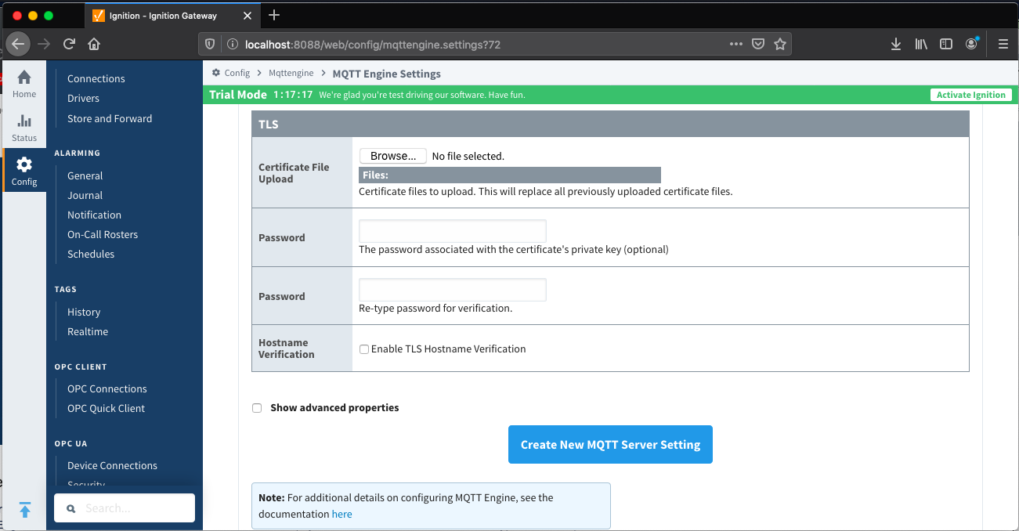
Task: Follow the documentation 'here' link
Action: click(x=341, y=515)
